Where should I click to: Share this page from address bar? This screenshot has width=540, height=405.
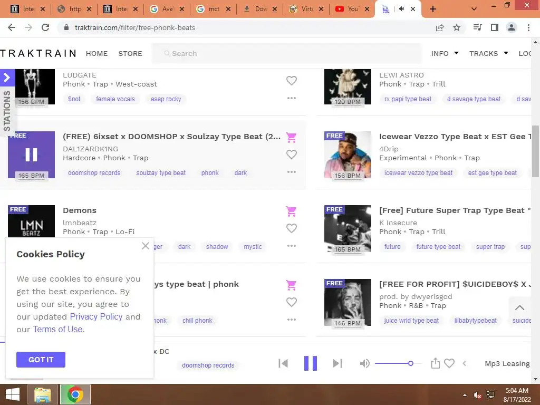pos(440,27)
